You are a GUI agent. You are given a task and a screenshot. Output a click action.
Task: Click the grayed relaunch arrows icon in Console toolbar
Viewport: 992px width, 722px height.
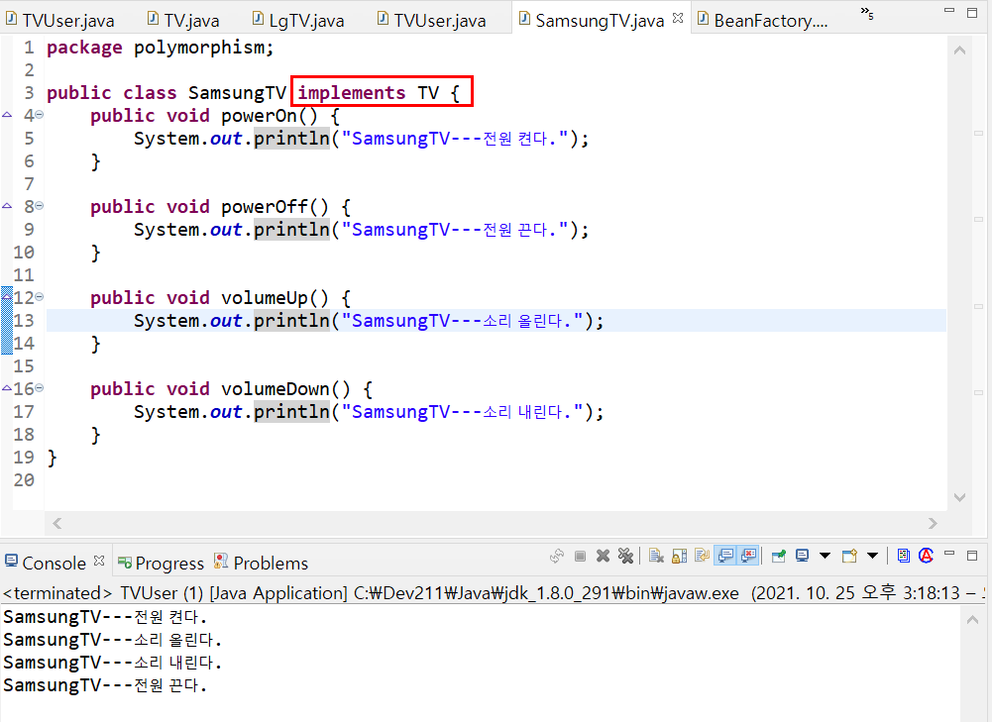pyautogui.click(x=557, y=556)
